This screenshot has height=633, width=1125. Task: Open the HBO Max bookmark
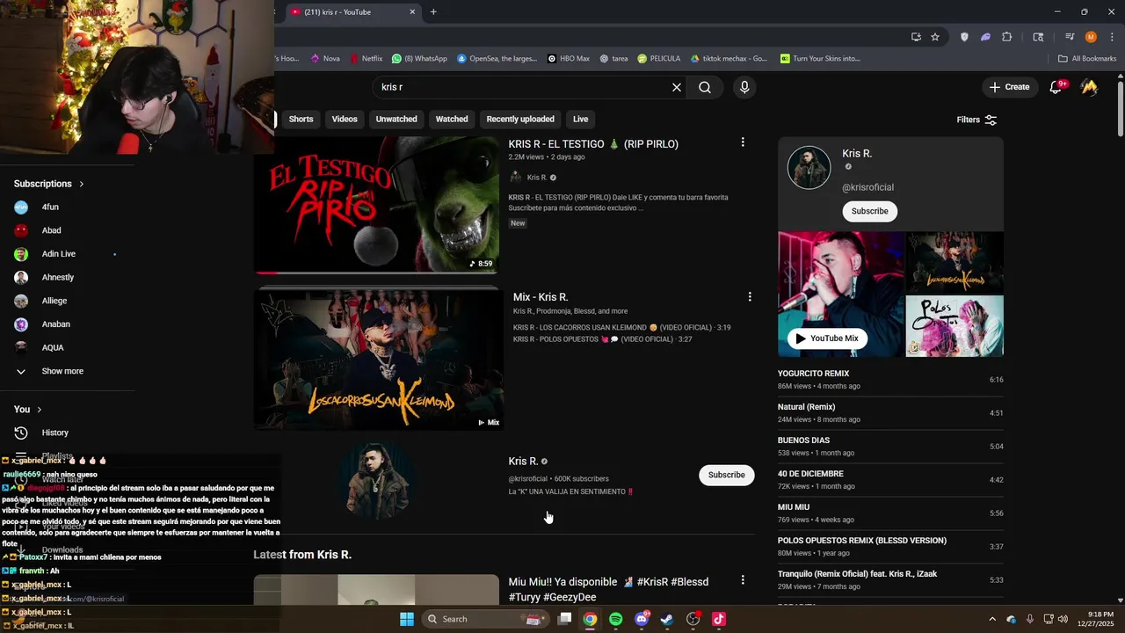(x=569, y=59)
